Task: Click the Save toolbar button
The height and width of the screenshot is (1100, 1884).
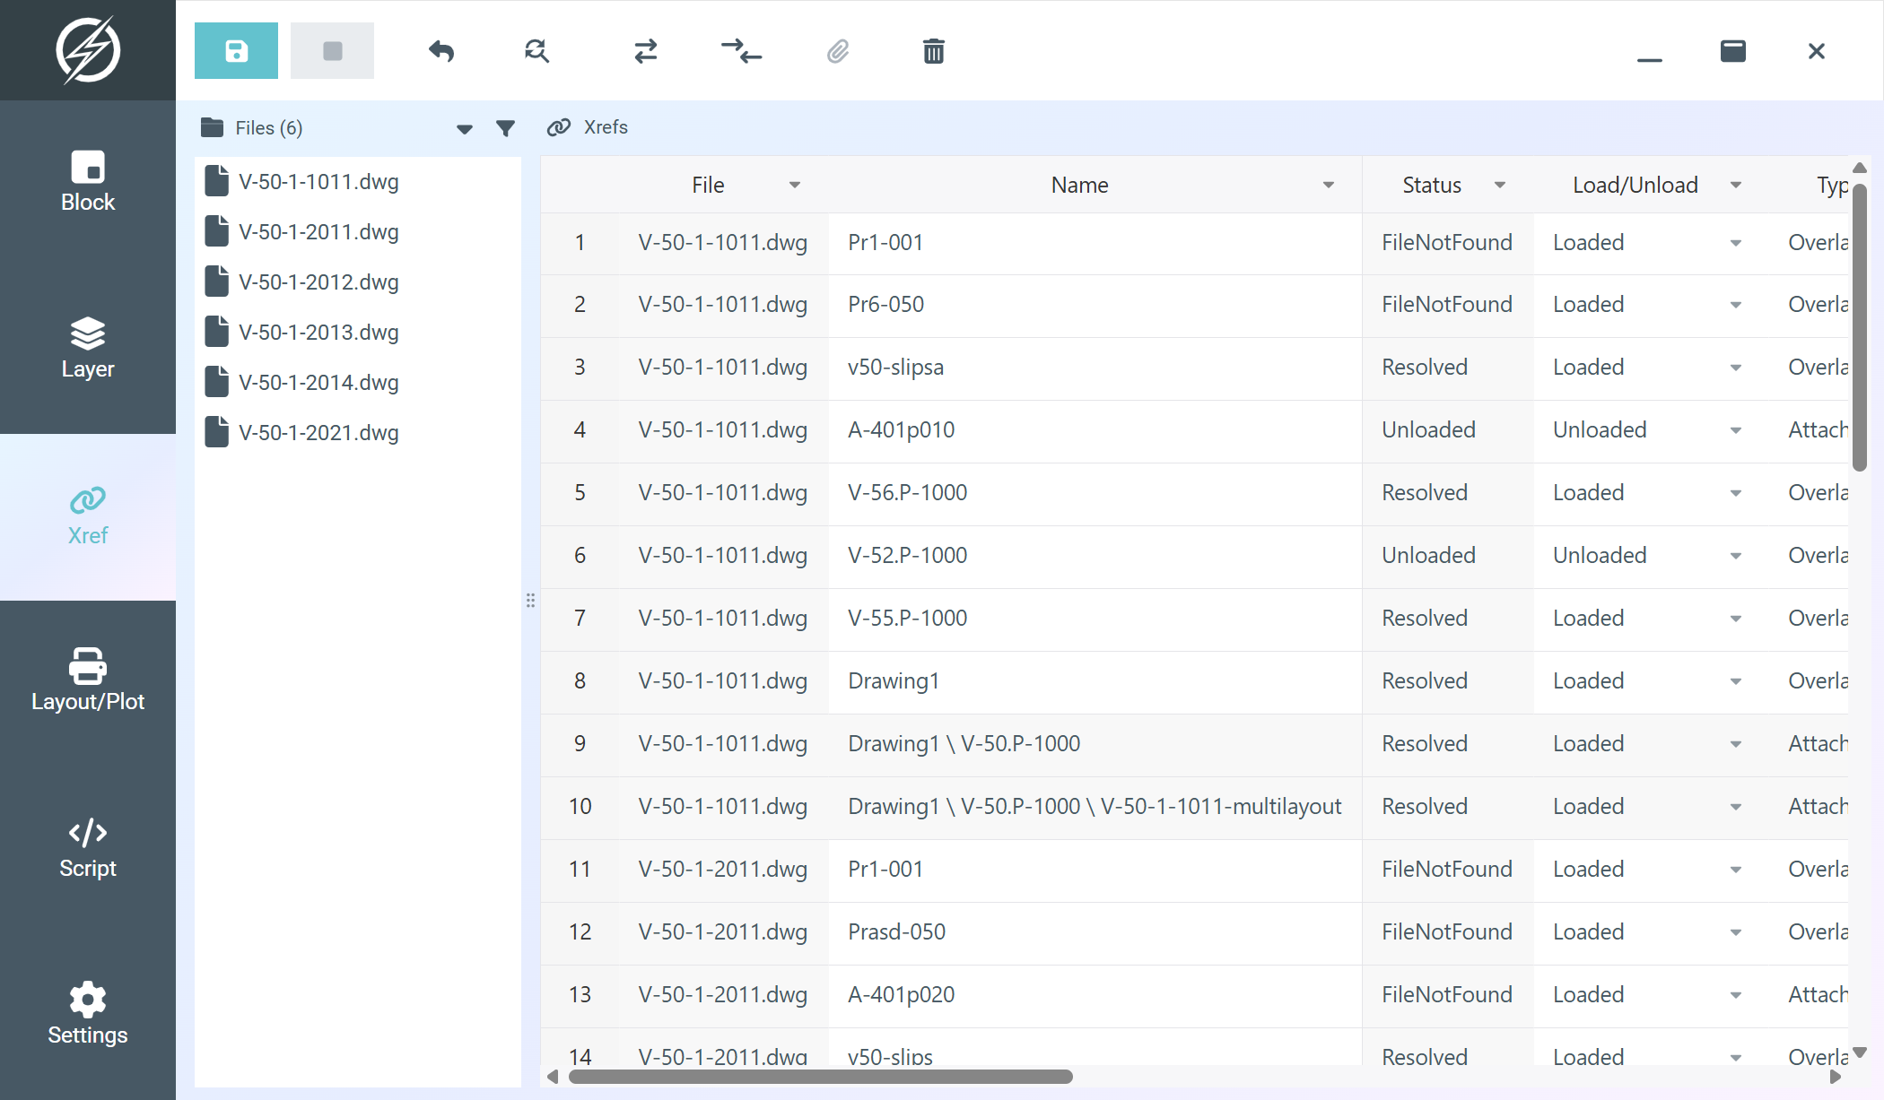Action: [236, 51]
